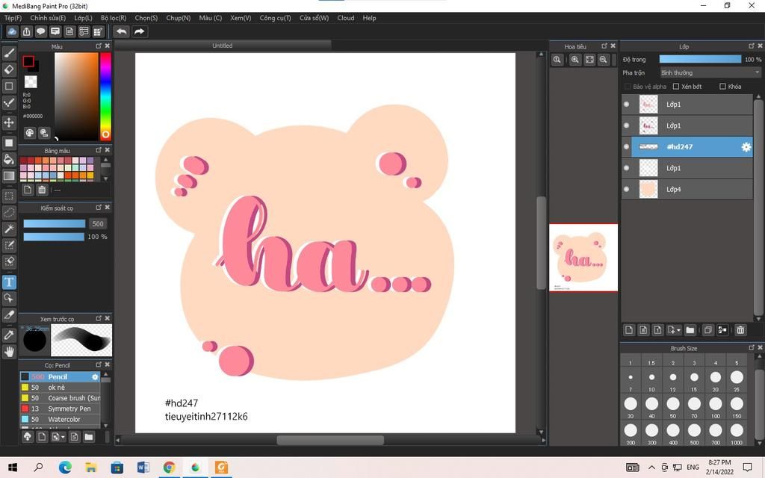Open the Pencil brush settings gear

point(95,377)
